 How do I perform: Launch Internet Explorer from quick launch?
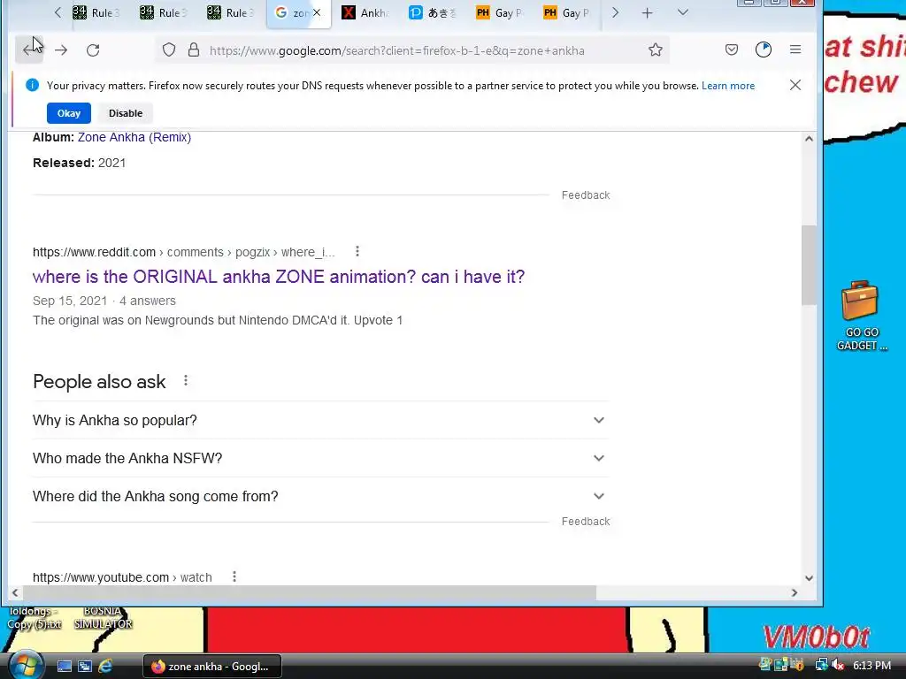(x=105, y=667)
